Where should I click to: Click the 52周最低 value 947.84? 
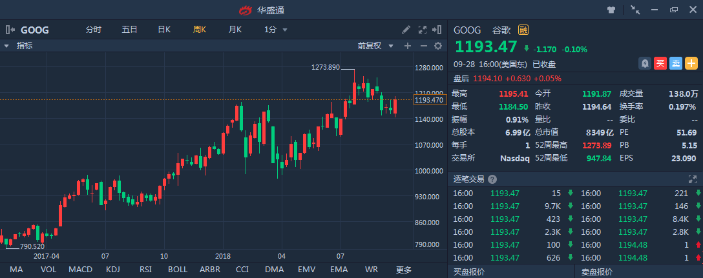point(599,158)
